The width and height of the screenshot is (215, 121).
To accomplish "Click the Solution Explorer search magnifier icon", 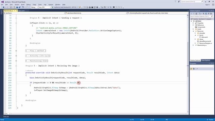I will 212,16.
